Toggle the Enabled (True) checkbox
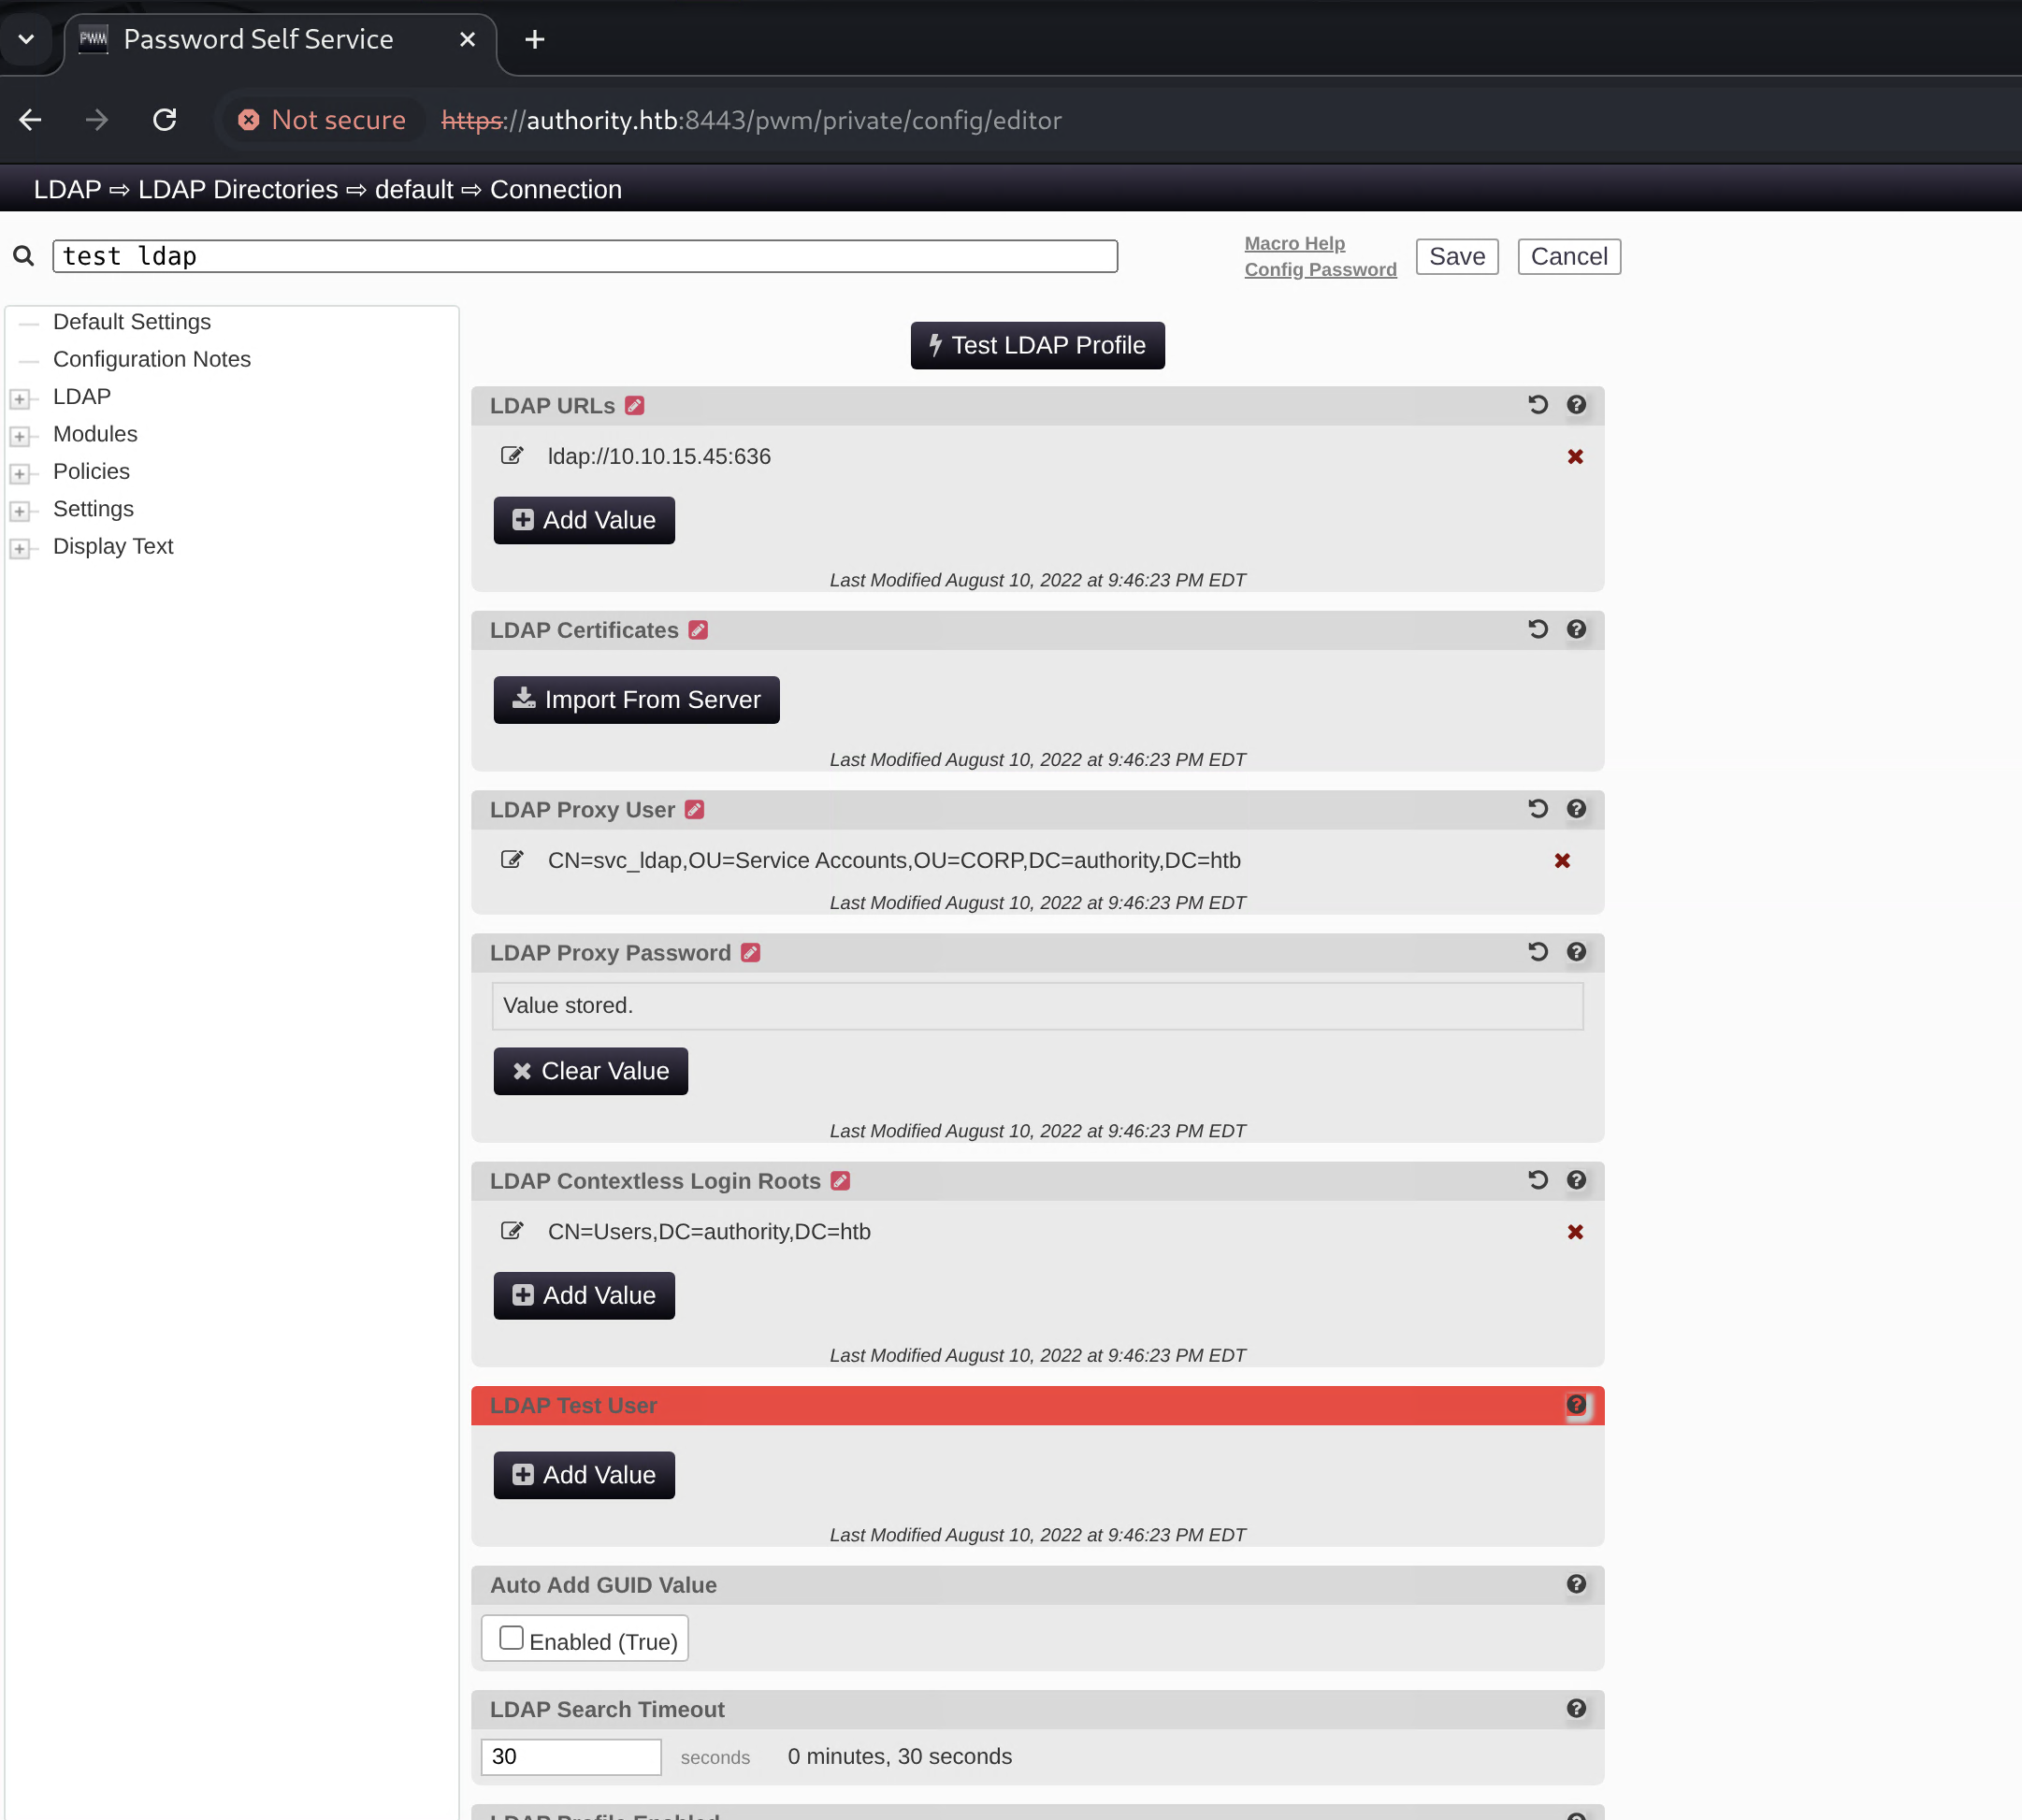2022x1820 pixels. [x=511, y=1638]
